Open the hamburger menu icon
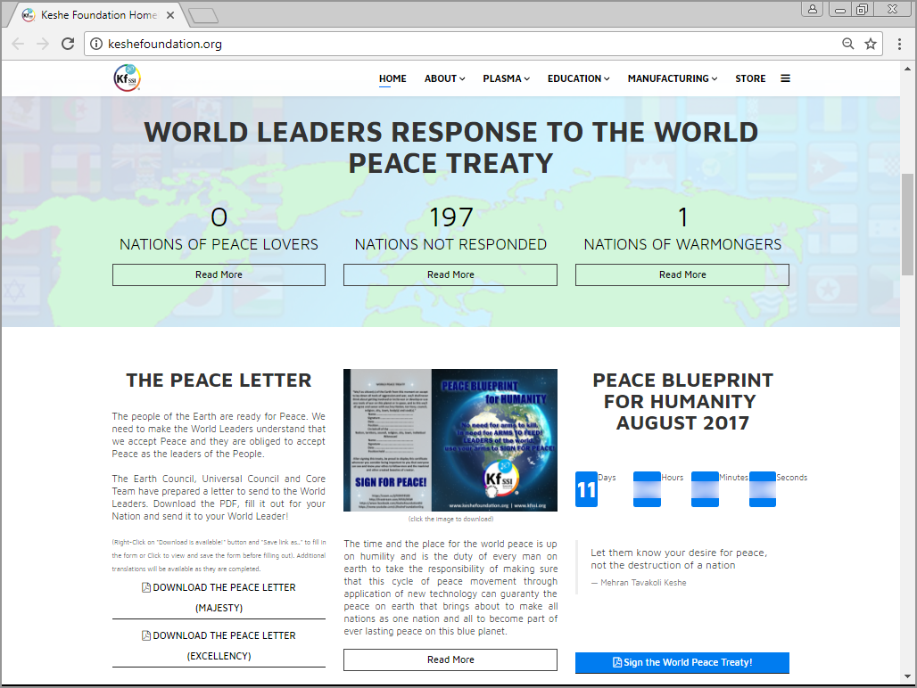The image size is (917, 688). tap(785, 78)
